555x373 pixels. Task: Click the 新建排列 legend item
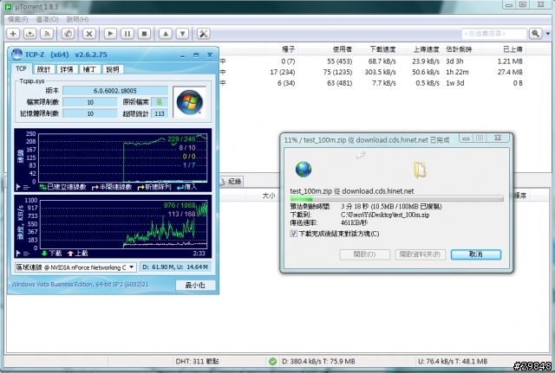154,187
